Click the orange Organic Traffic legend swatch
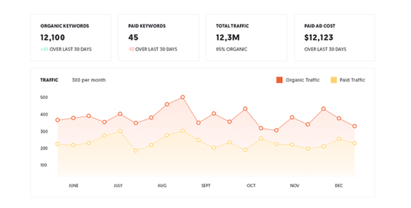The width and height of the screenshot is (411, 208). [279, 80]
